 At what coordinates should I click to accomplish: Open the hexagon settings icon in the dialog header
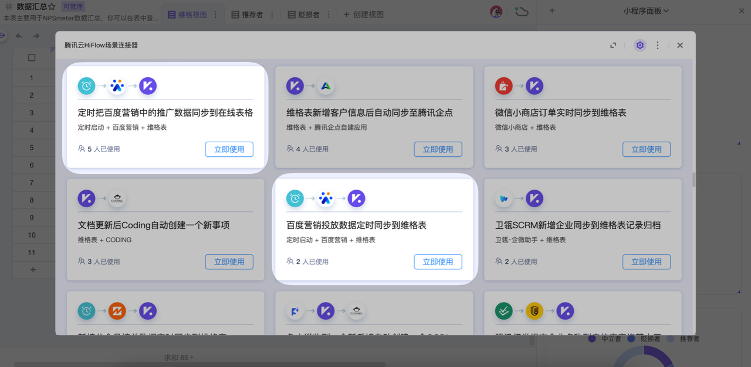pos(640,45)
